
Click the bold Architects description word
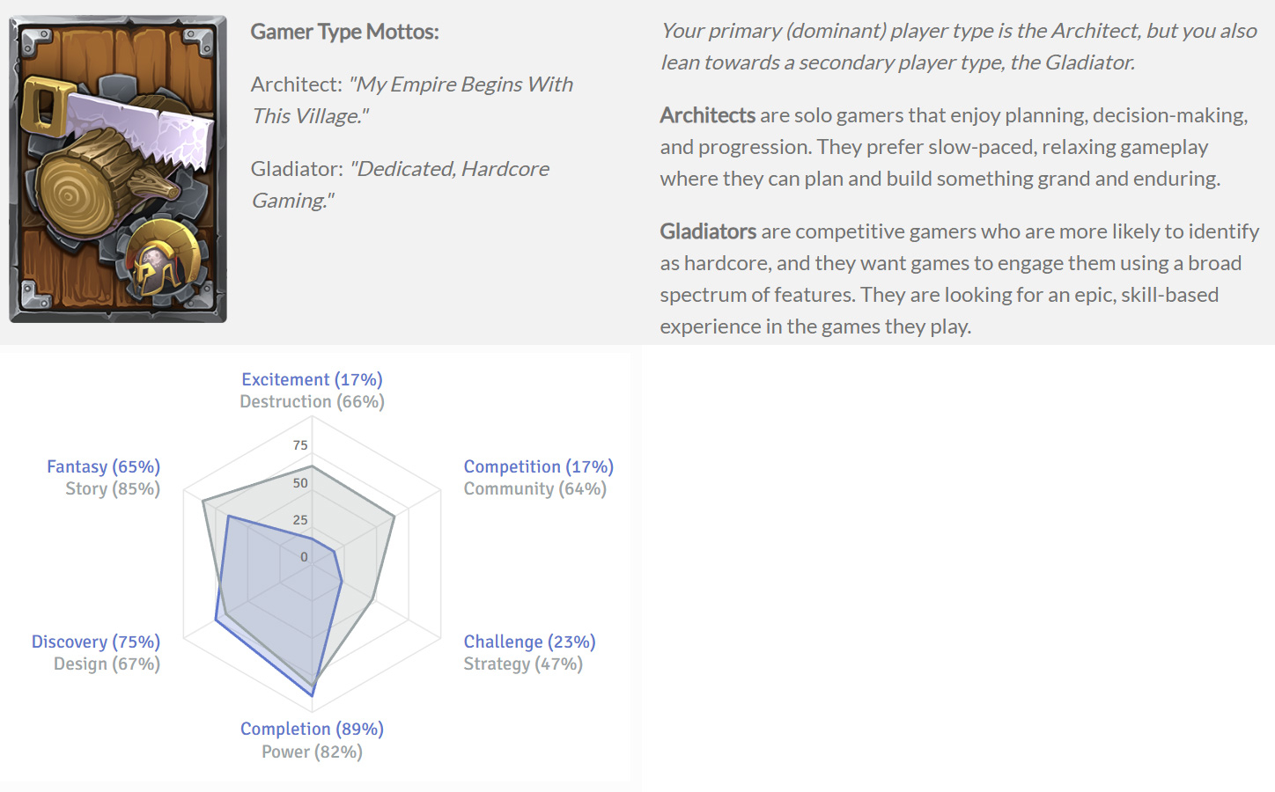point(707,115)
